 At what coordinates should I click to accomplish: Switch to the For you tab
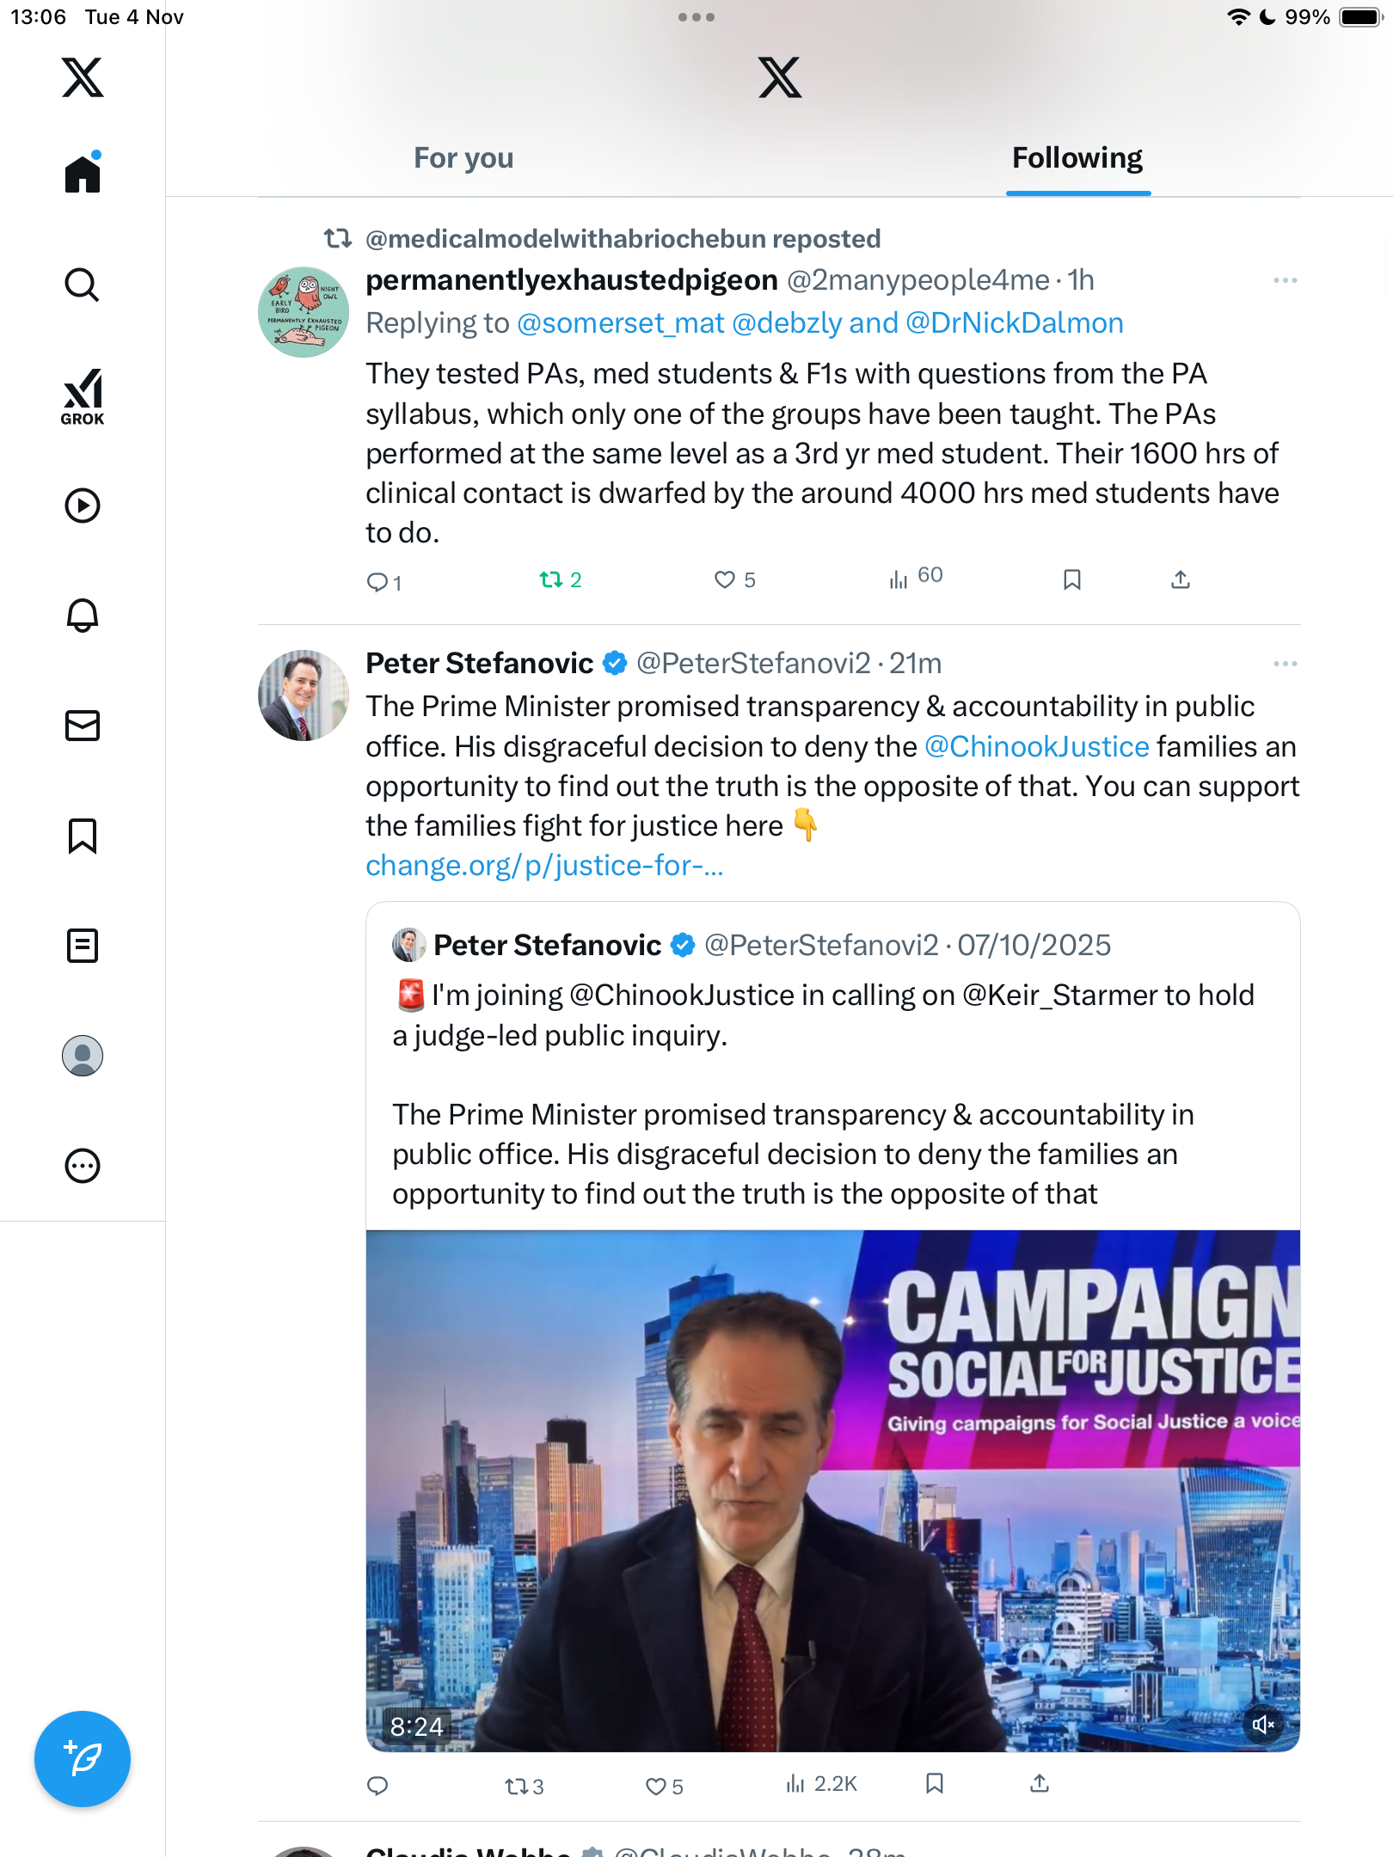[x=463, y=158]
